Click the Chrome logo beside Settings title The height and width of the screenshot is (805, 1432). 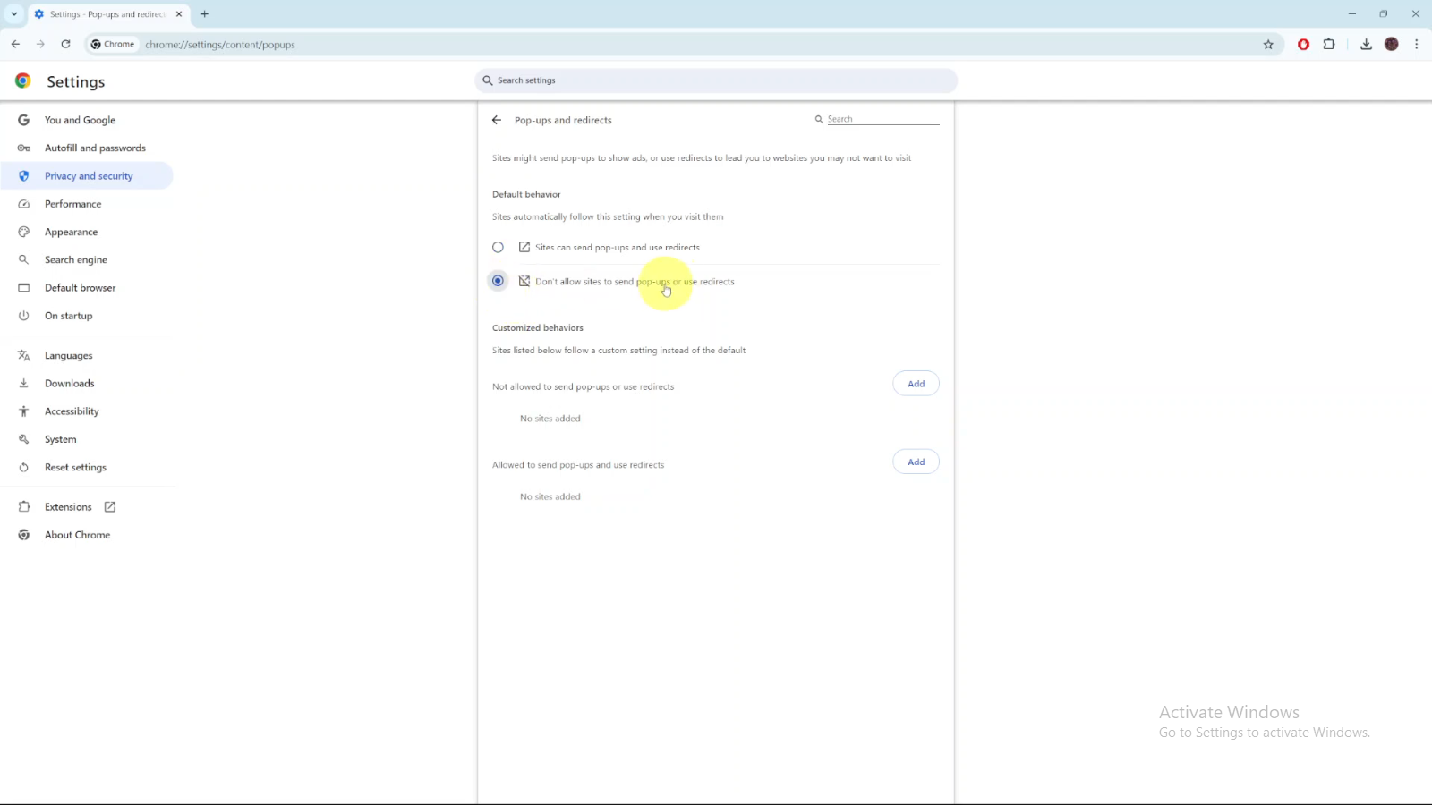tap(23, 80)
